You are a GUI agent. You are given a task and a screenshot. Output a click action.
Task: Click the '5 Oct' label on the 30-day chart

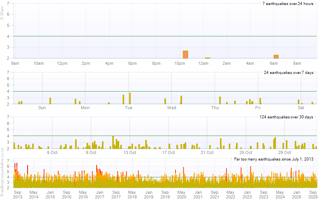click(52, 152)
